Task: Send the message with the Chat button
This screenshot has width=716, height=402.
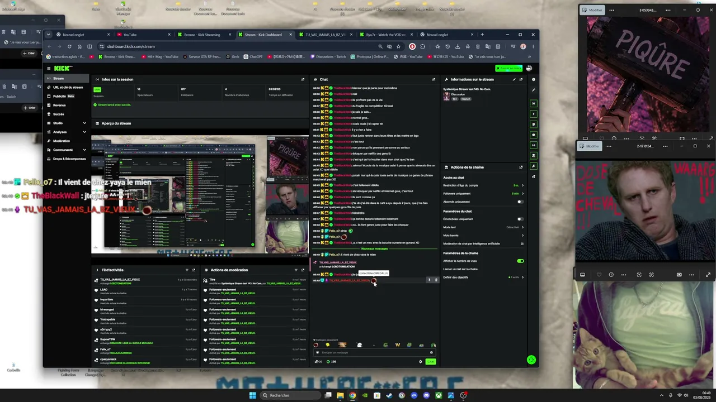Action: tap(430, 361)
